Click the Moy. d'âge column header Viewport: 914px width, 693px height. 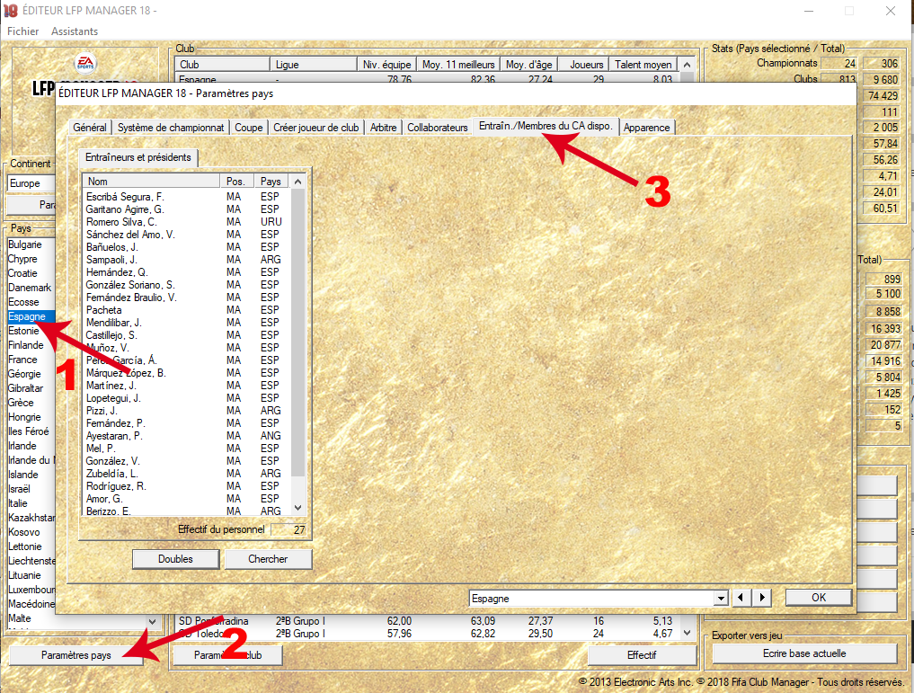coord(529,65)
